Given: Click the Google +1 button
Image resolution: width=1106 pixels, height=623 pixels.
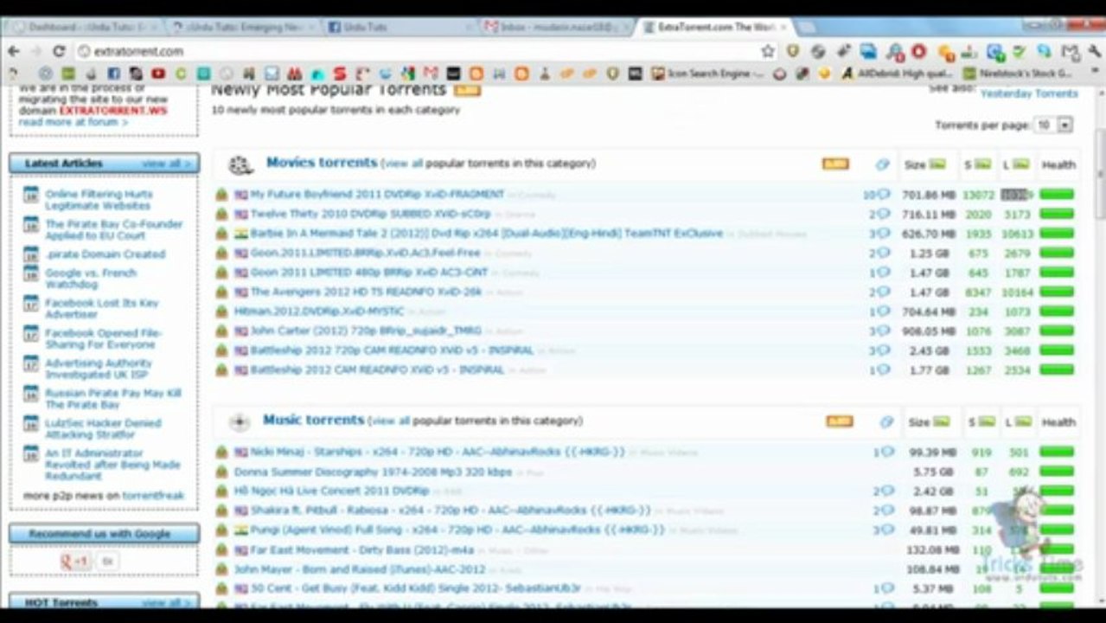Looking at the screenshot, I should (x=76, y=562).
